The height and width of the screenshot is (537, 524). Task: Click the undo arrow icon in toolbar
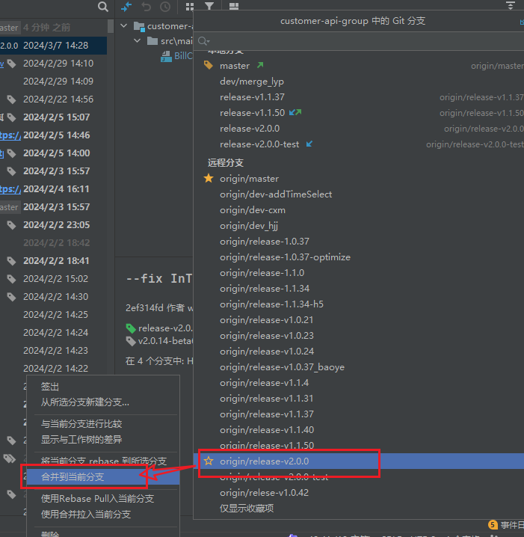coord(146,7)
